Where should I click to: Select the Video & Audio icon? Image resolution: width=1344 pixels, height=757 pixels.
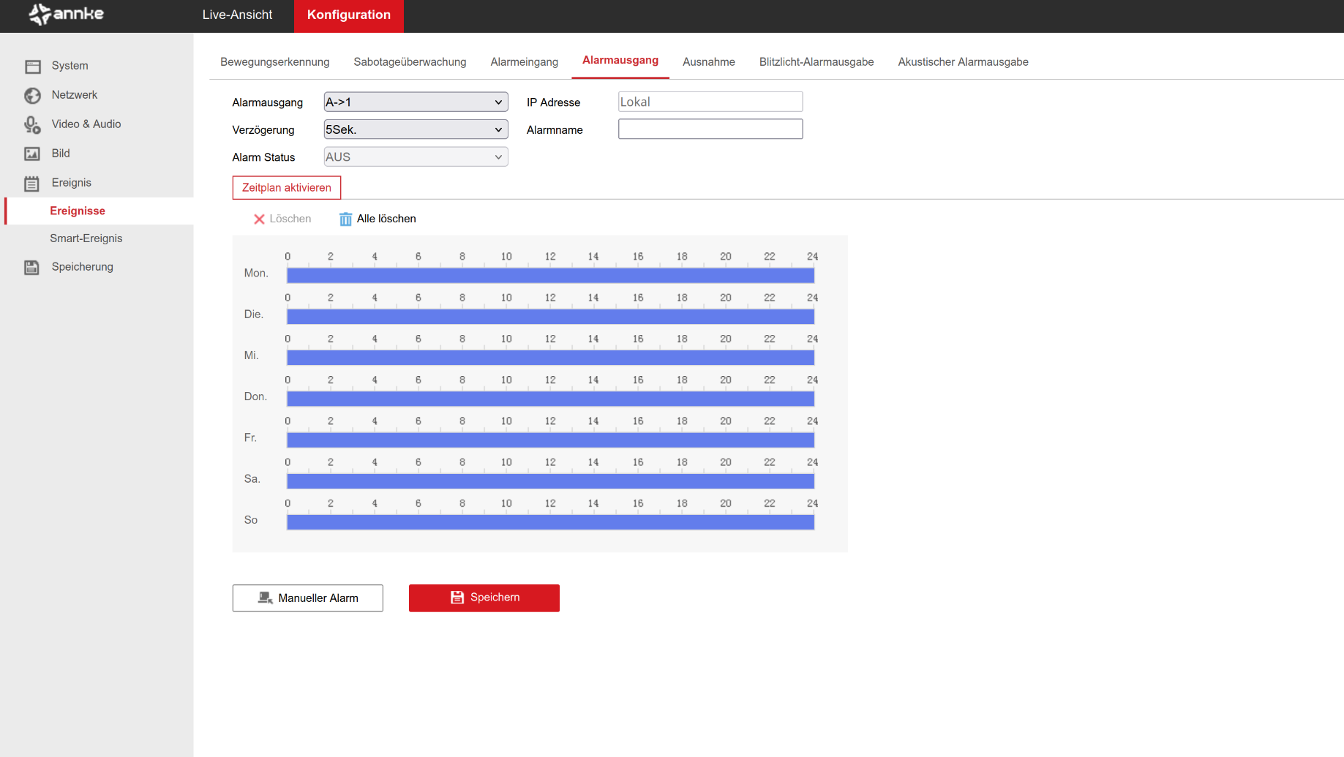(33, 125)
